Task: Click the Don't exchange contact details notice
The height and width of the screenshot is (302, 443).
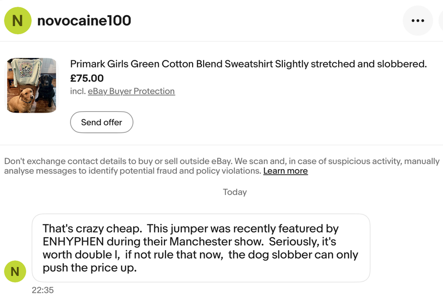Action: (x=222, y=166)
